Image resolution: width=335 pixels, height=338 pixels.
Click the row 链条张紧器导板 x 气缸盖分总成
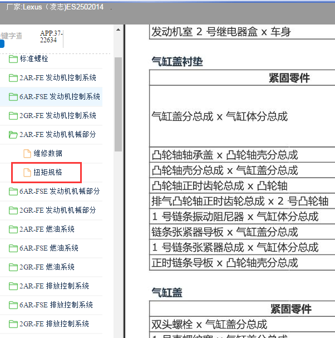click(x=242, y=232)
